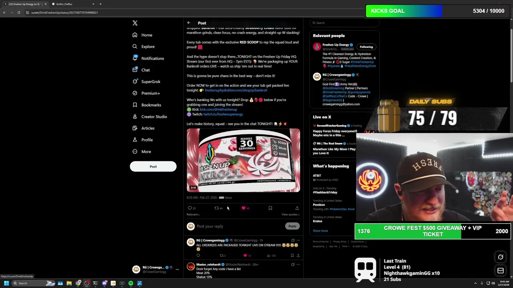Open more options on Master_reinhardt reply
This screenshot has width=513, height=288.
point(298,264)
